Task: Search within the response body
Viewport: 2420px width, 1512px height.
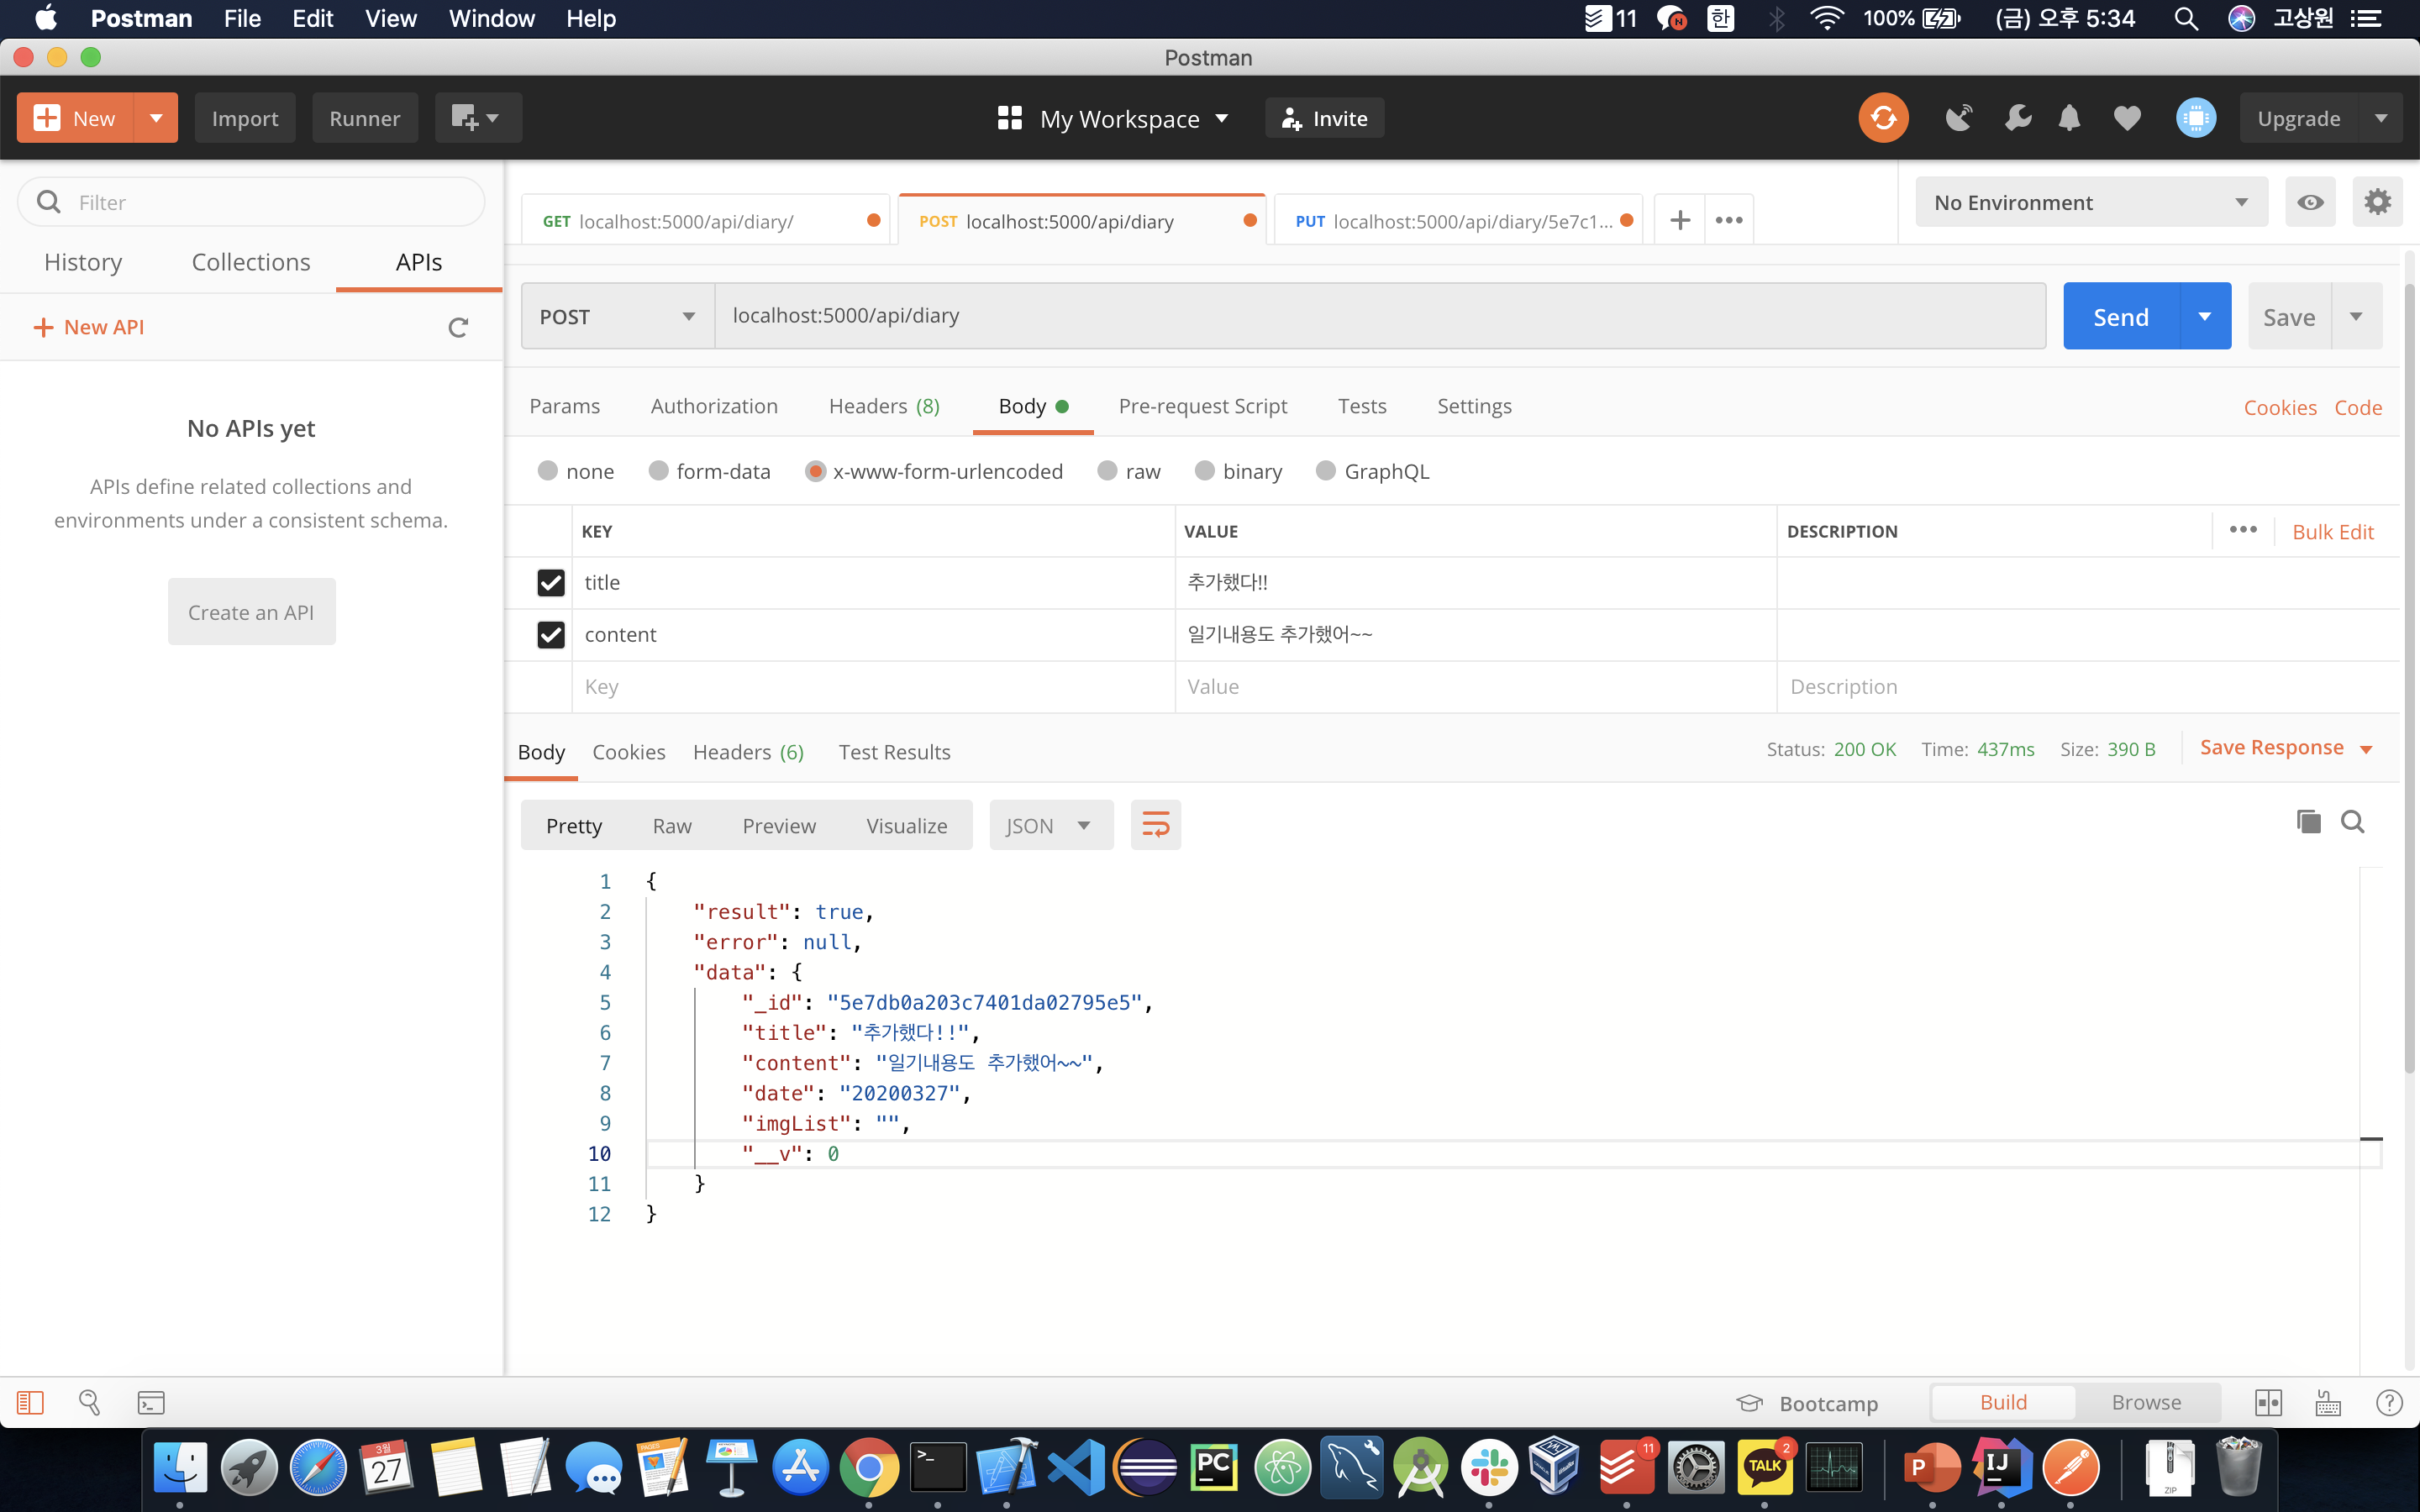Action: [x=2352, y=822]
